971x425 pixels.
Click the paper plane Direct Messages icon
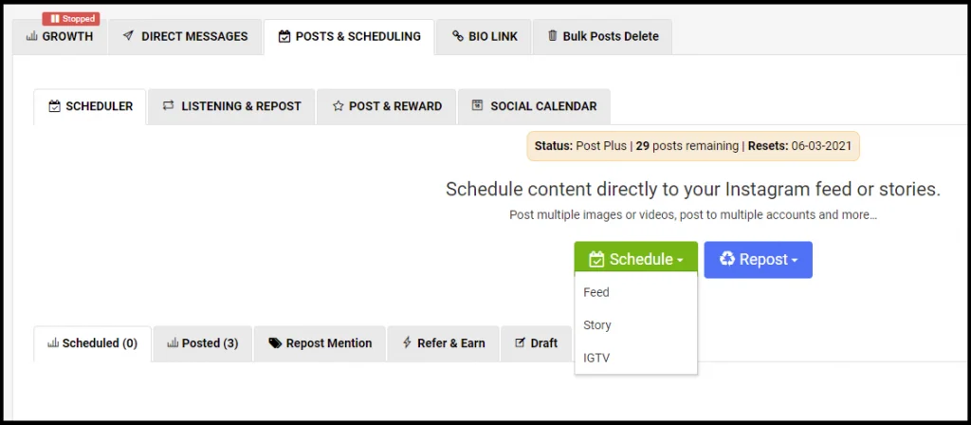pos(128,37)
